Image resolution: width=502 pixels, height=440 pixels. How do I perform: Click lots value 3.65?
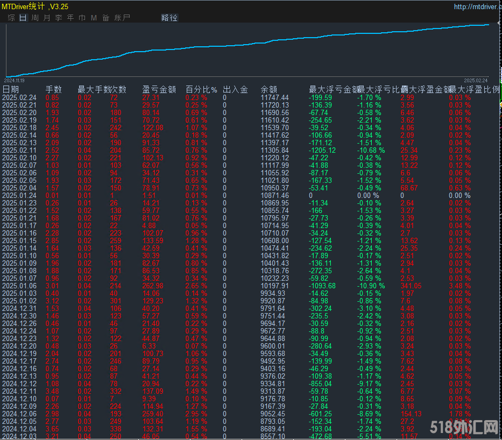tap(52, 429)
